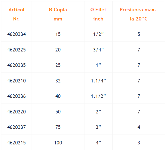Click article number 4620235

(x=16, y=65)
